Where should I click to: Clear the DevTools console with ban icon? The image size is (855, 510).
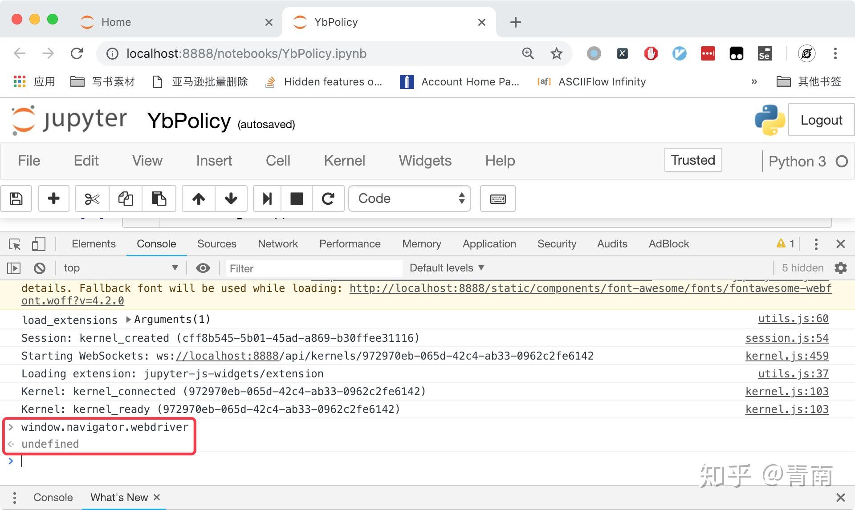[x=40, y=267]
